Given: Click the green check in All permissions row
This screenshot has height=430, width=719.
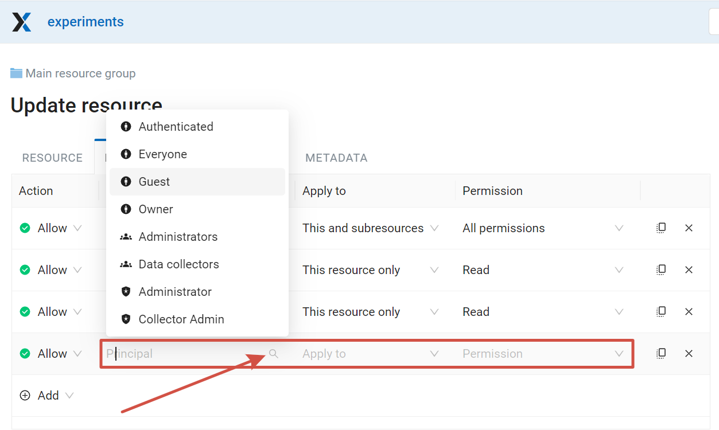Looking at the screenshot, I should tap(25, 228).
